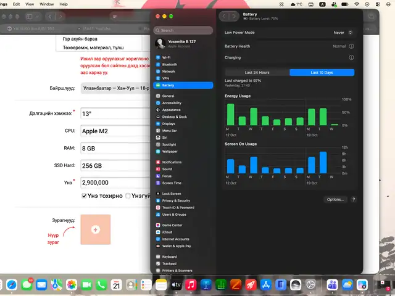The height and width of the screenshot is (296, 395).
Task: Click the add photo plus thumbnail
Action: [96, 229]
